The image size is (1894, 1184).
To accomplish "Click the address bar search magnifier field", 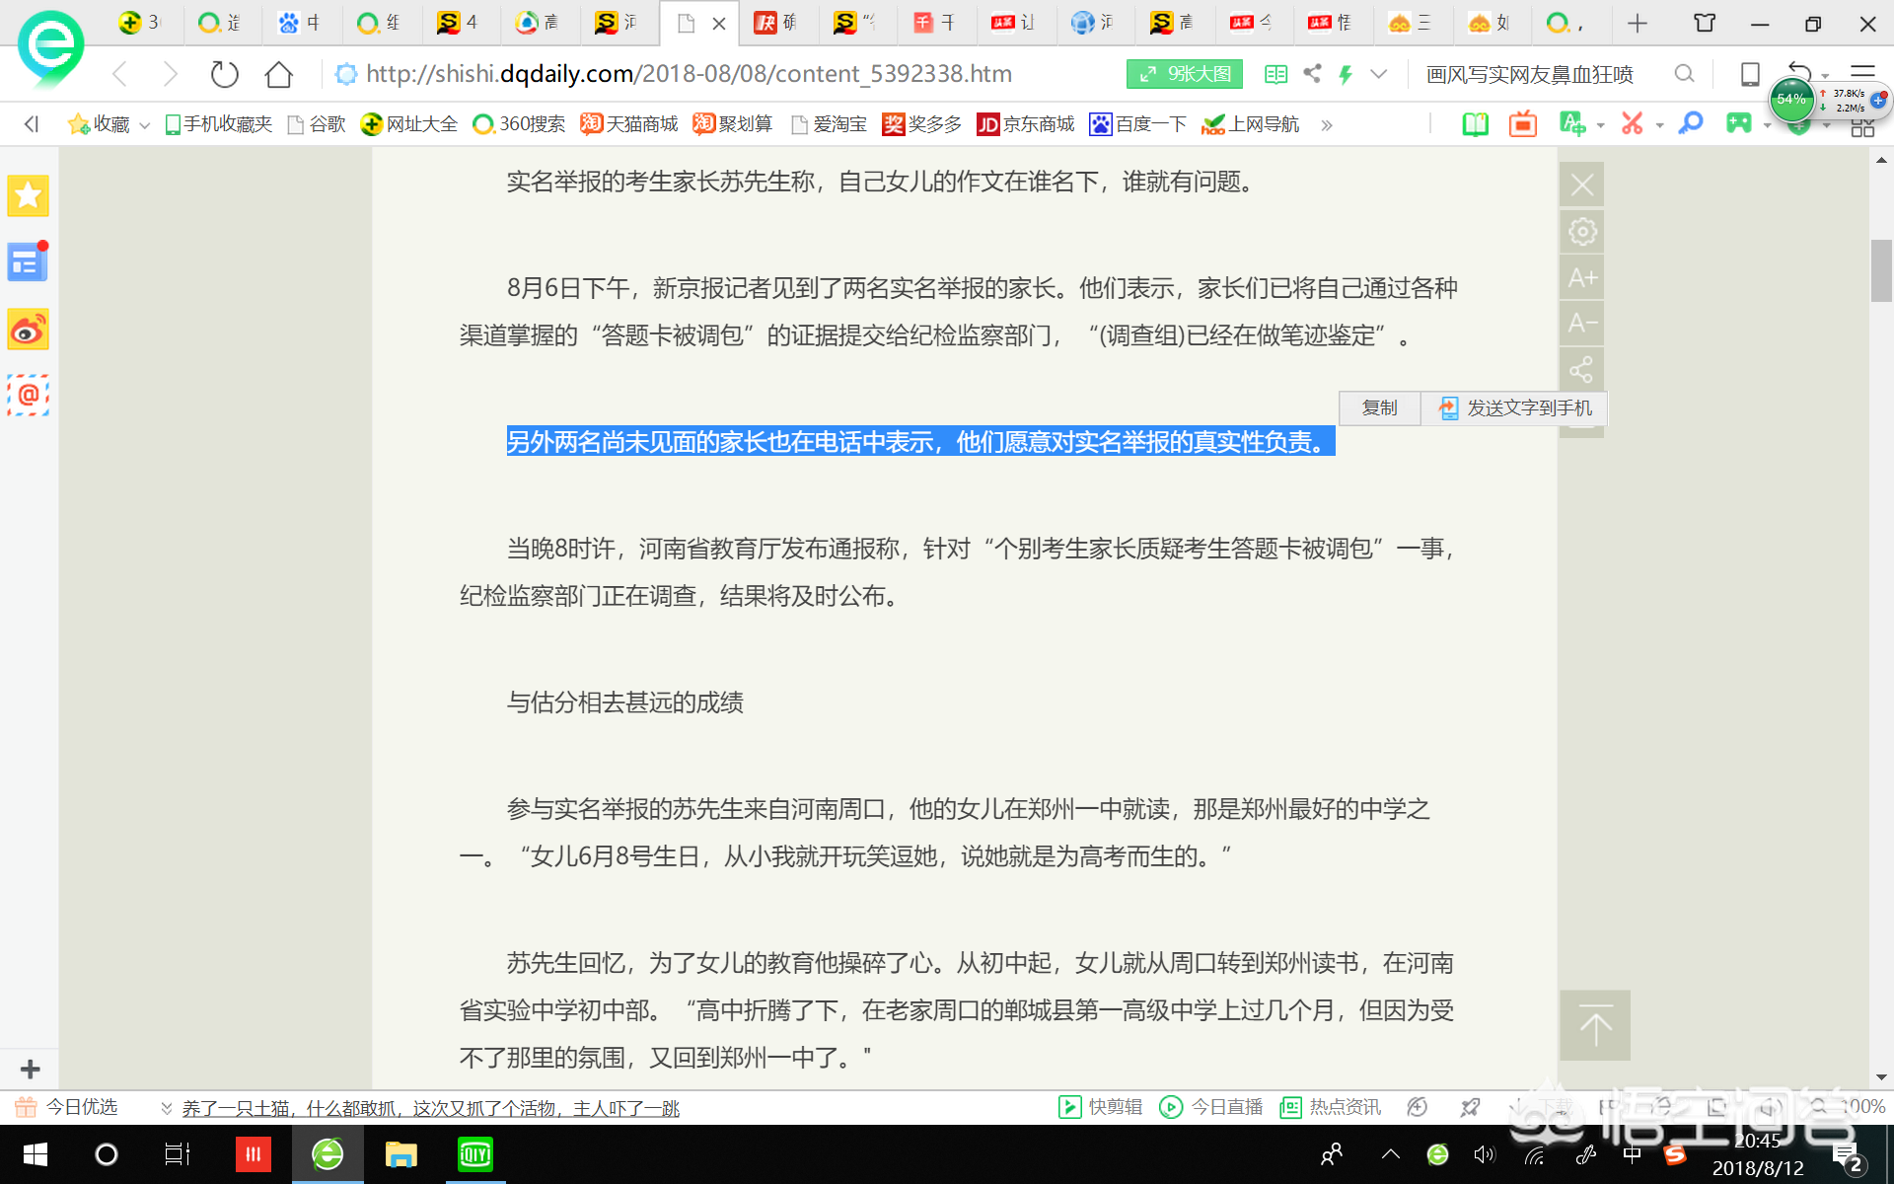I will coord(1685,73).
